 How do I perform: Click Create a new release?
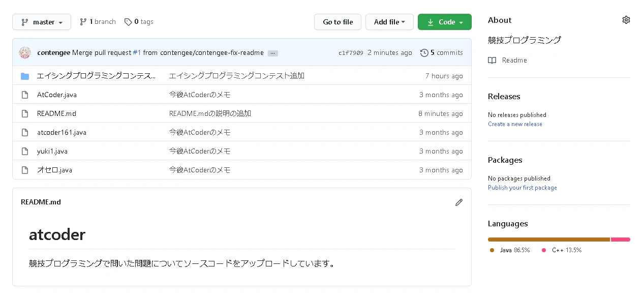click(515, 124)
